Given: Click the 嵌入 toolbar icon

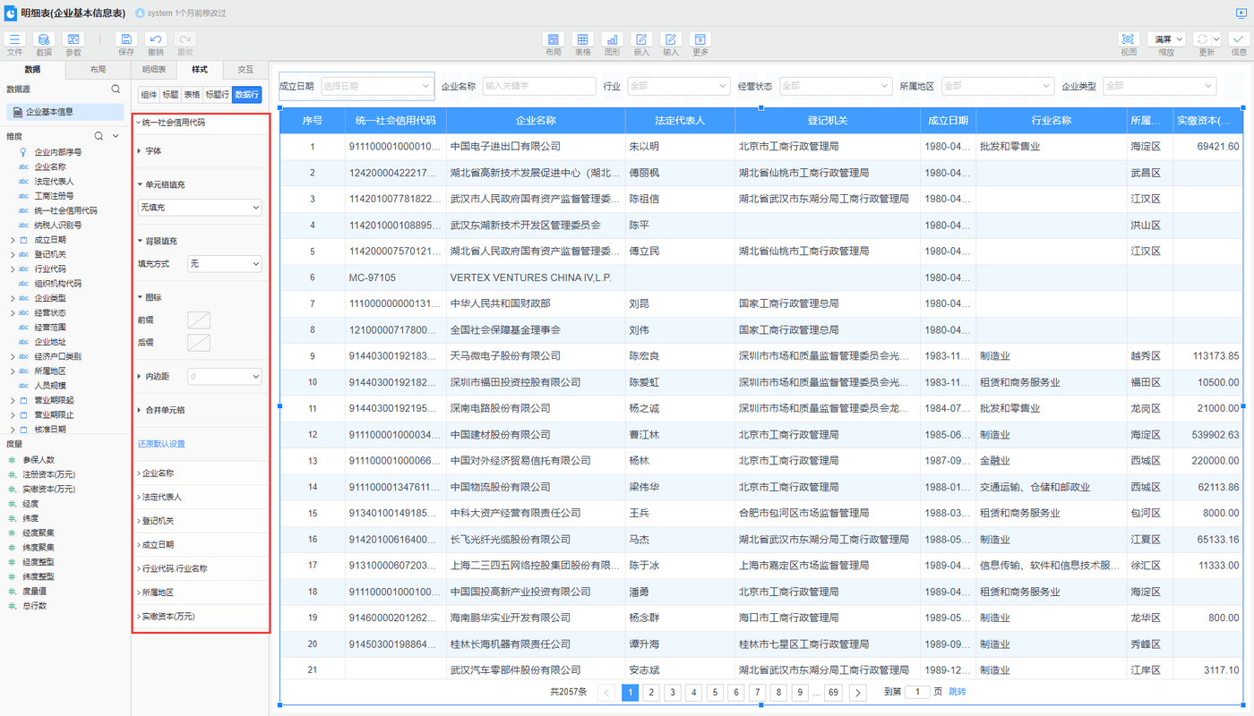Looking at the screenshot, I should [641, 40].
